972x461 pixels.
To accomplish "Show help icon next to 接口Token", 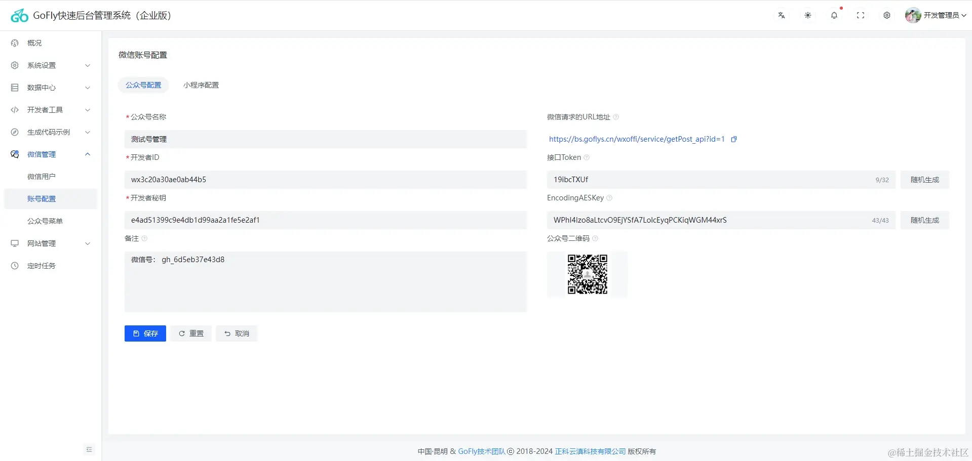I will pos(587,157).
